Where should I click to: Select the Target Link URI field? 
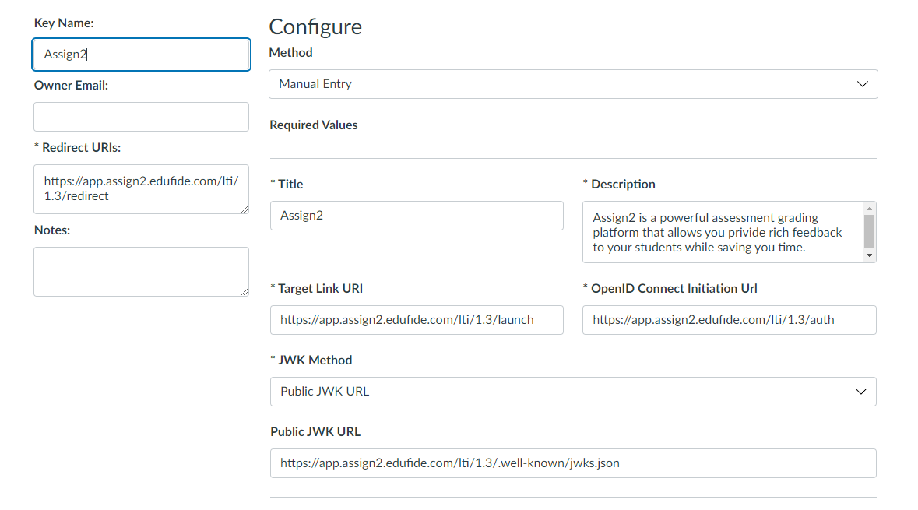pos(417,319)
